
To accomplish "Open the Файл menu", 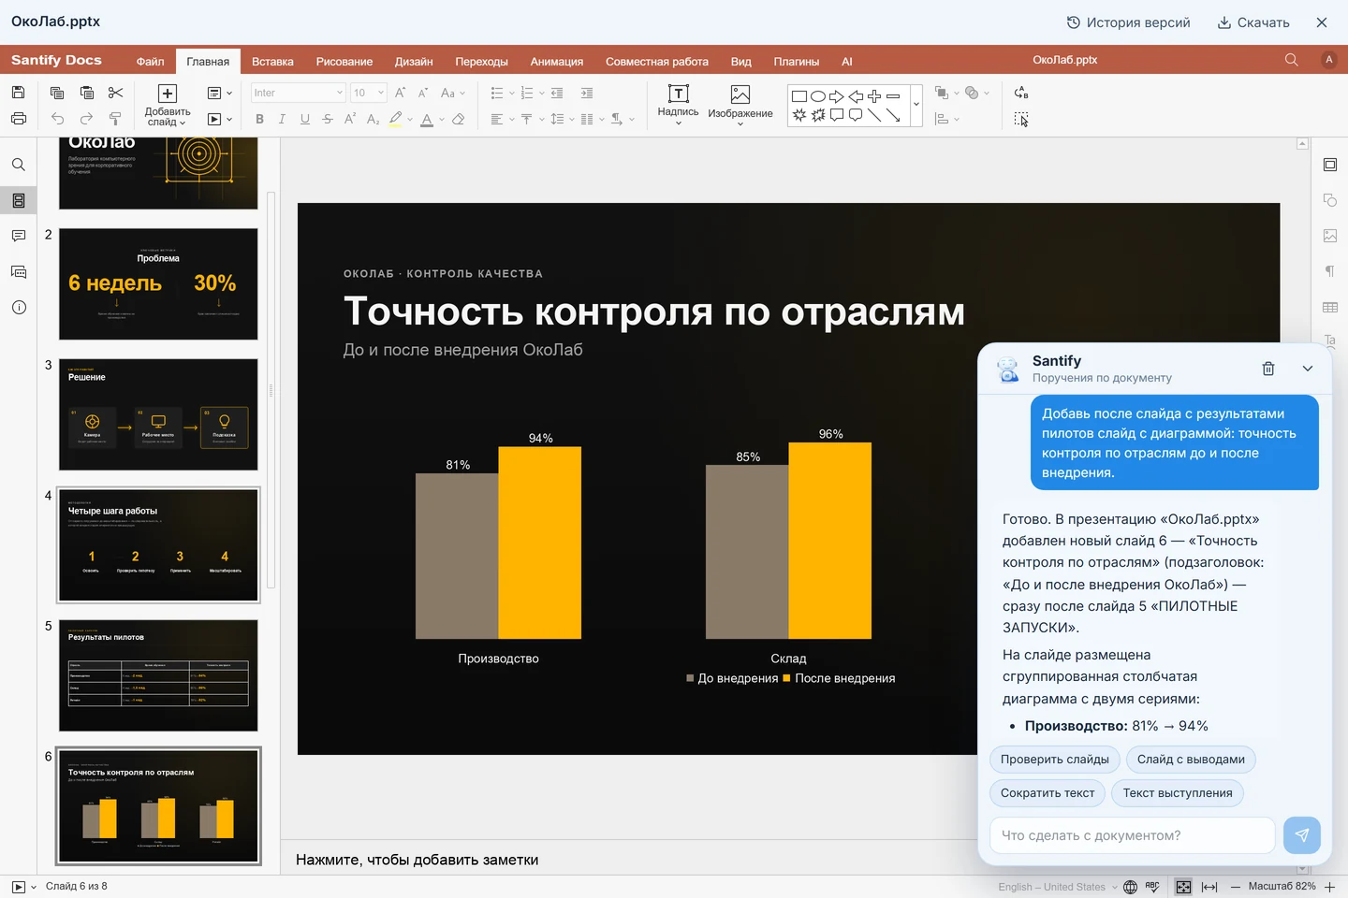I will (150, 62).
